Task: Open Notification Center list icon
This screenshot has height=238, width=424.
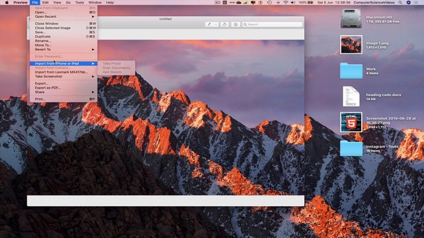Action: [x=417, y=3]
